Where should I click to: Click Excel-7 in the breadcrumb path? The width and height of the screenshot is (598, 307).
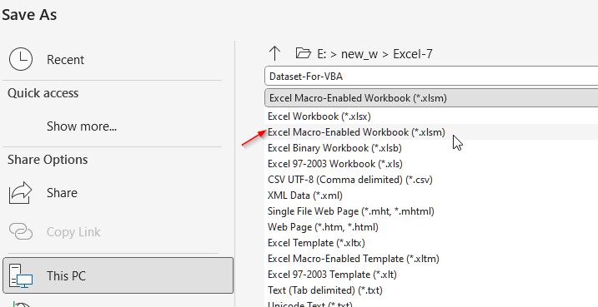[x=413, y=54]
